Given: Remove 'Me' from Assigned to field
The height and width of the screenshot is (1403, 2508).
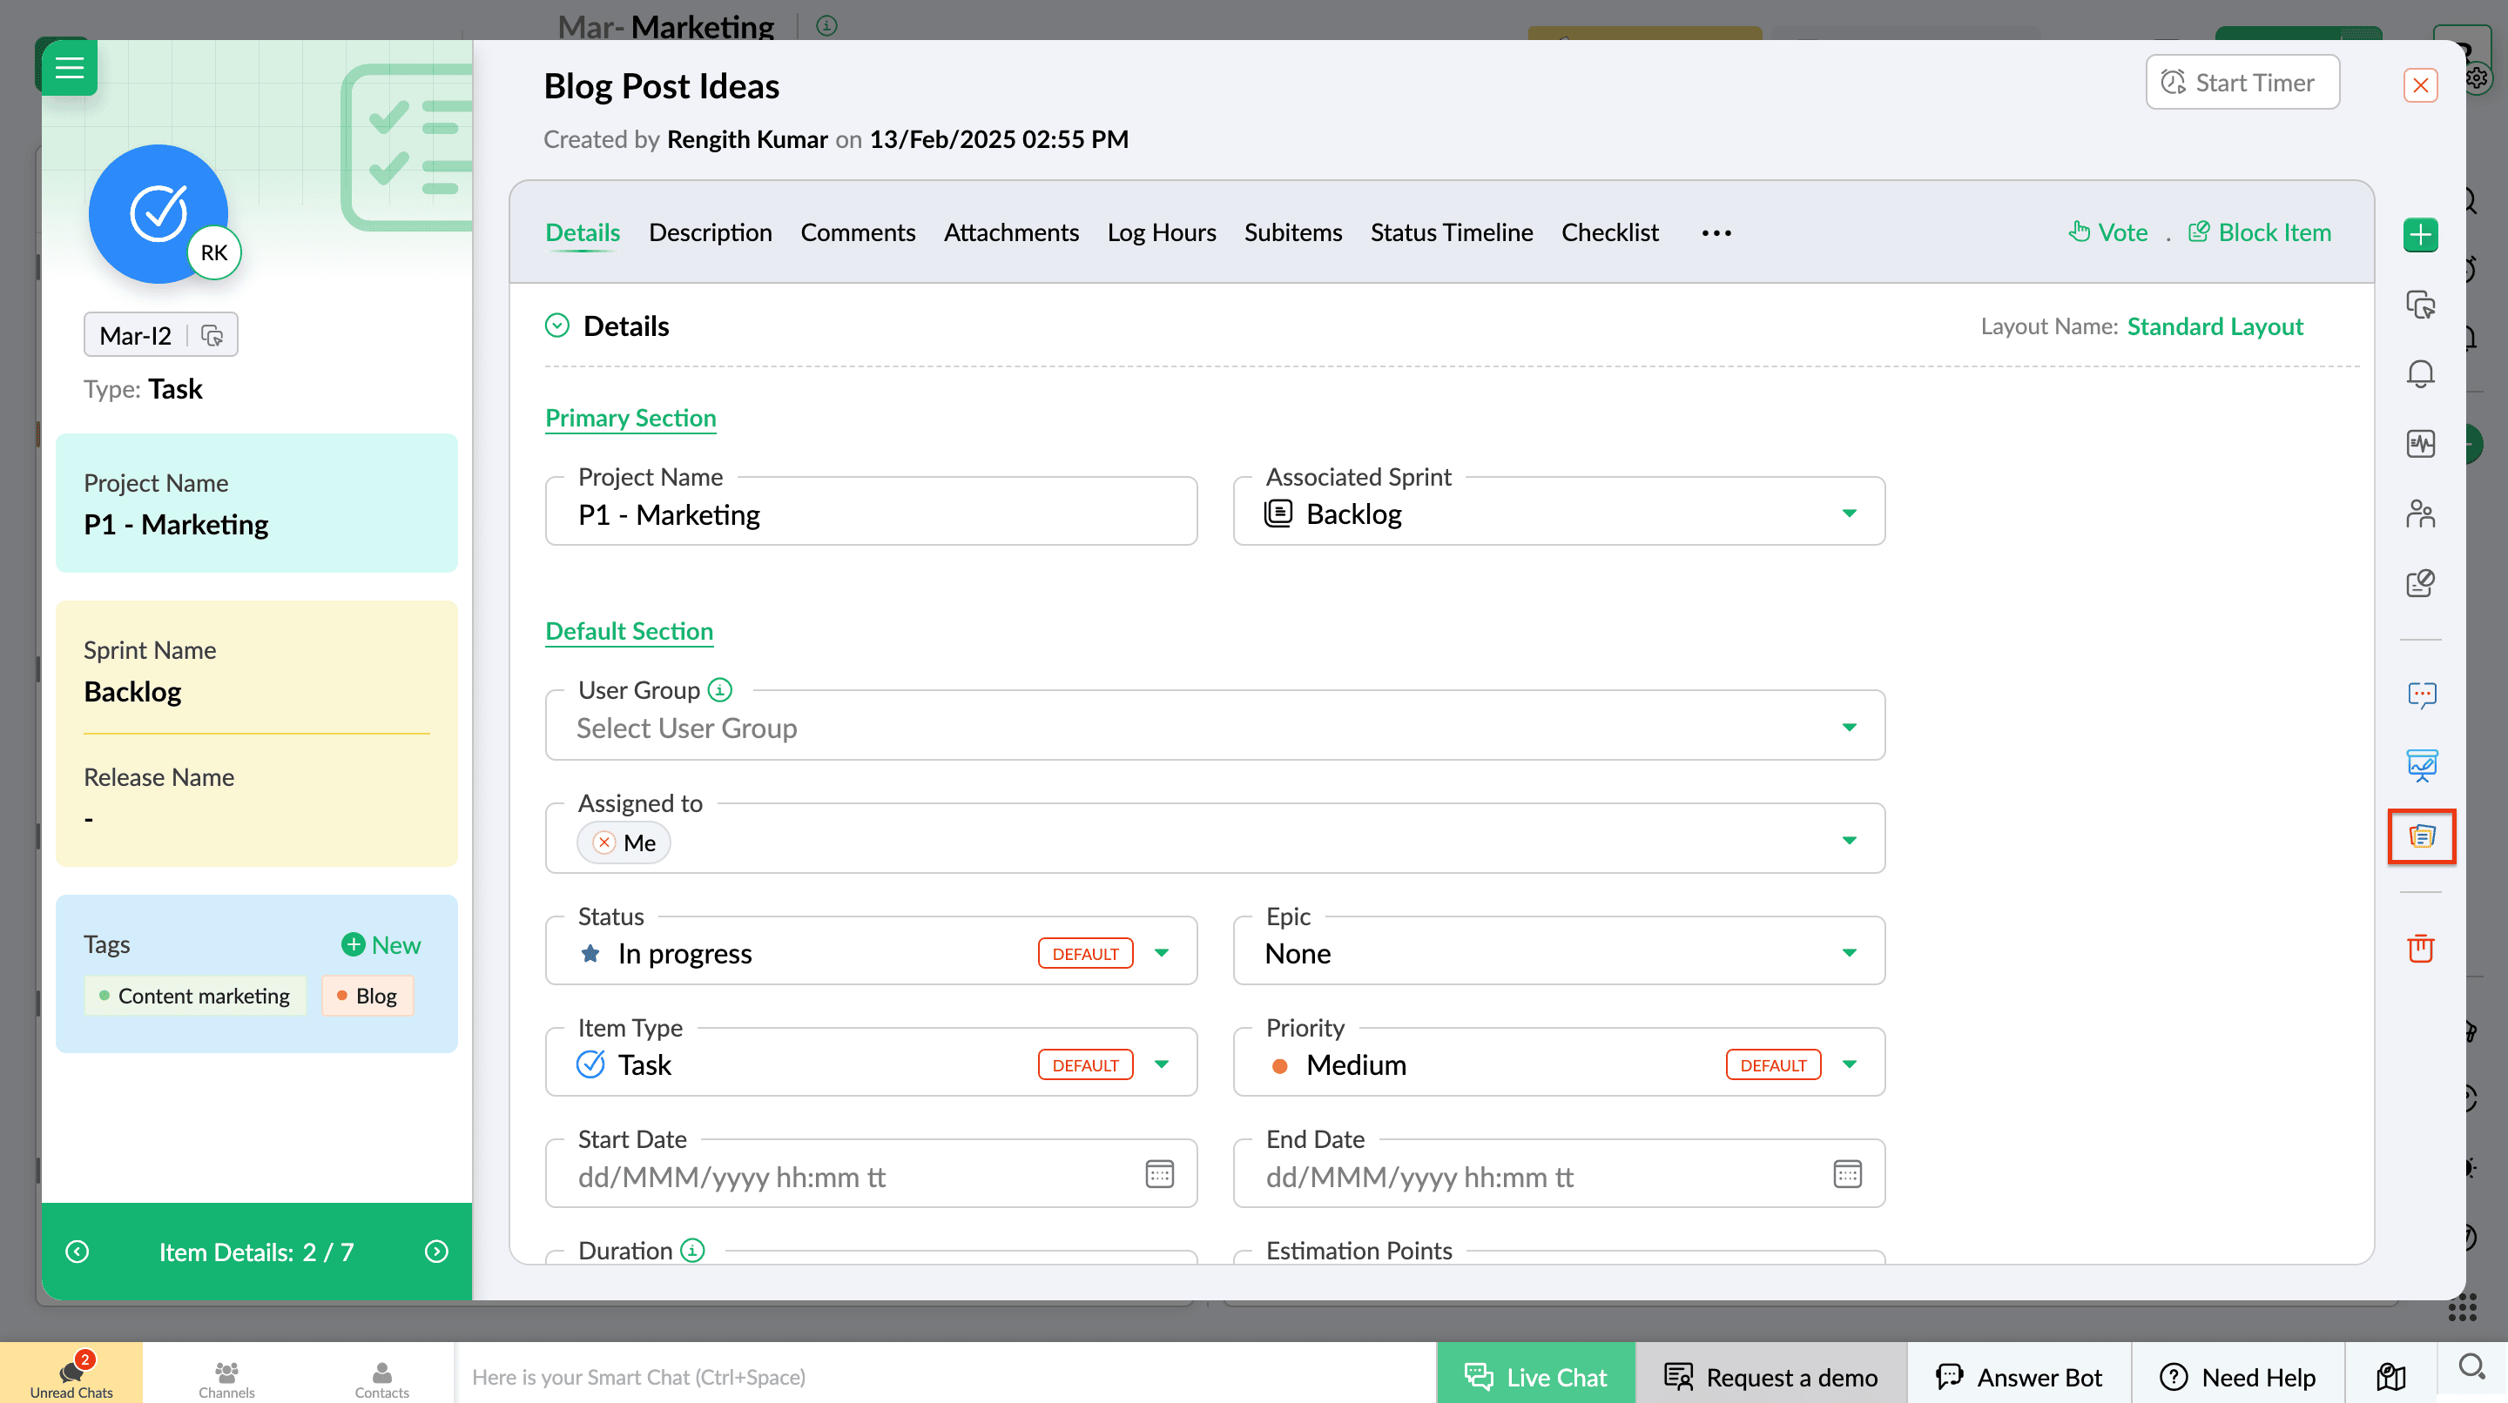Looking at the screenshot, I should click(x=604, y=842).
